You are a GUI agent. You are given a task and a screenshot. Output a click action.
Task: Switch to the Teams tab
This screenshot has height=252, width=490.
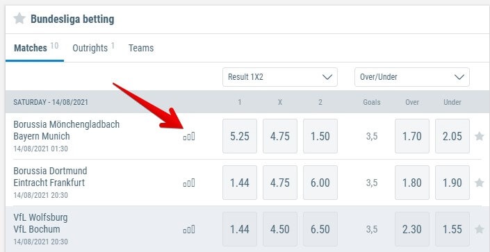[x=141, y=48]
